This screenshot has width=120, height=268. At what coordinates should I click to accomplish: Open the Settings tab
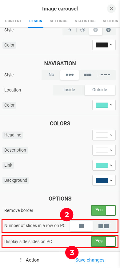point(58,21)
